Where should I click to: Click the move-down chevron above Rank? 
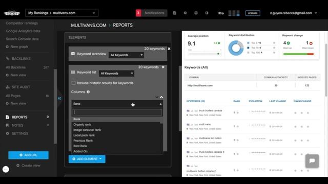(x=157, y=97)
